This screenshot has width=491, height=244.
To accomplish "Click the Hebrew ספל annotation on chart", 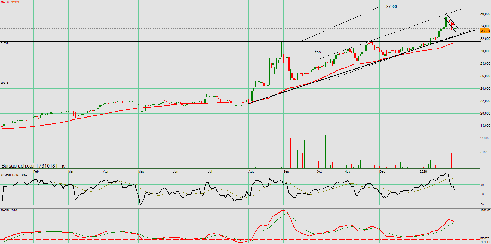I will 318,52.
